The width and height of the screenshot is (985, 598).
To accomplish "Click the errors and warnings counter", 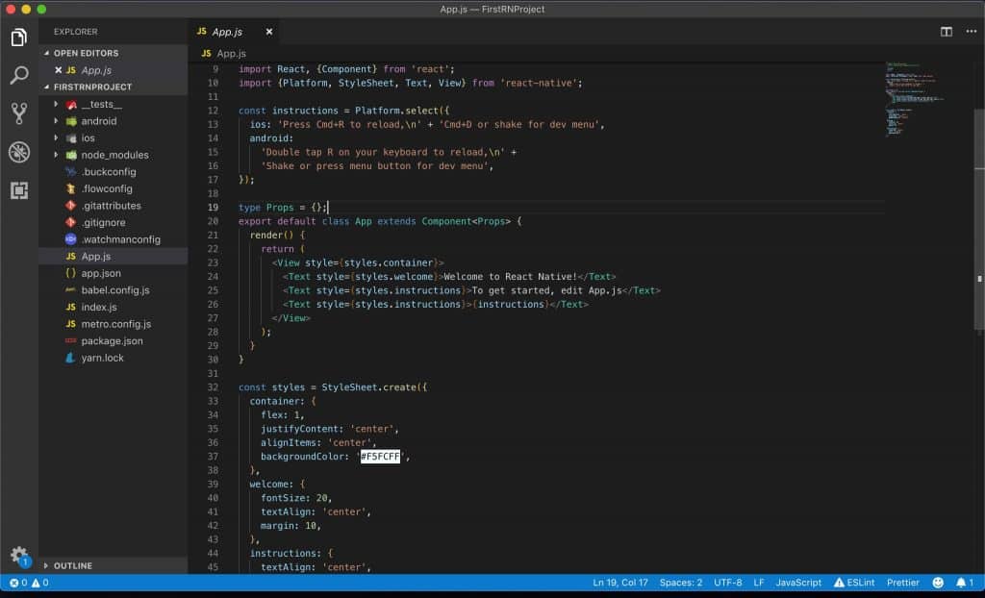I will (29, 582).
